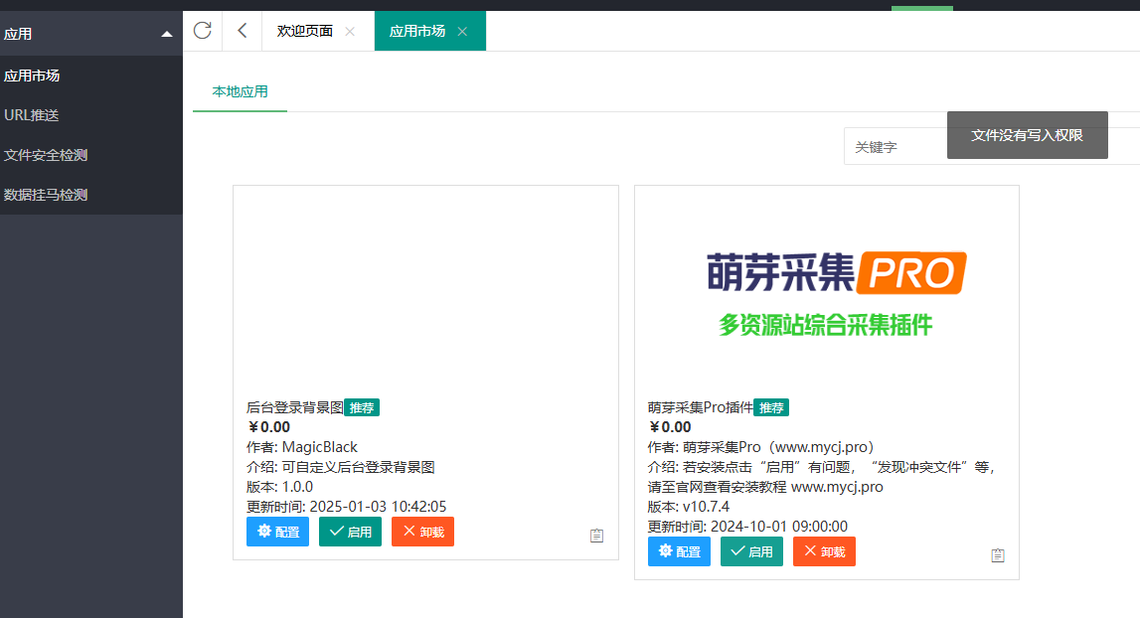Open 应用市场 in the sidebar
Image resolution: width=1140 pixels, height=618 pixels.
pyautogui.click(x=32, y=76)
